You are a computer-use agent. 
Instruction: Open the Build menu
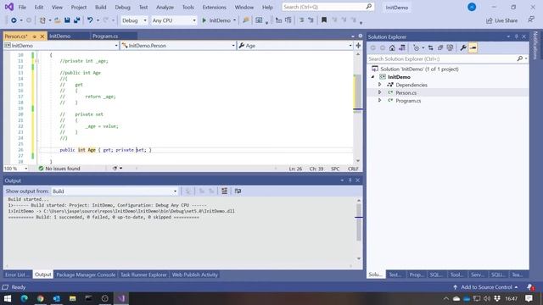100,7
